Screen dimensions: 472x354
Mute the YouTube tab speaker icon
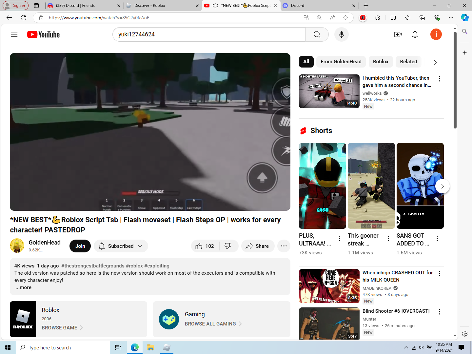[x=215, y=6]
